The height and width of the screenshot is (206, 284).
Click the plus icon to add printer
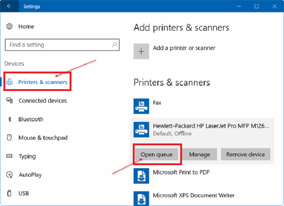coord(141,51)
